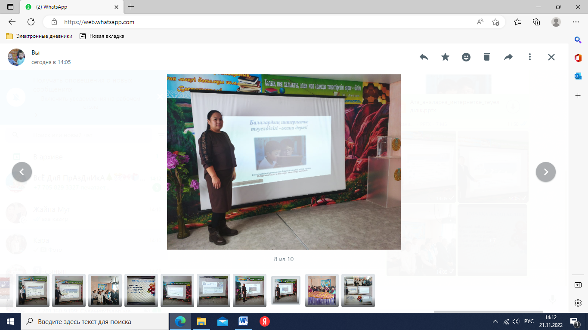Open the sixth thumbnail in the strip
Screen dimensions: 588x330
(x=214, y=290)
